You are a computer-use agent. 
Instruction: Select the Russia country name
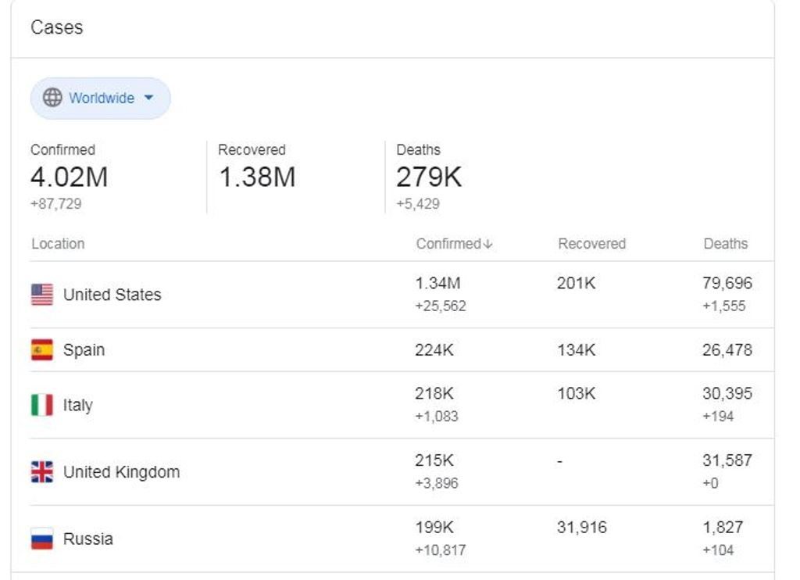click(88, 539)
